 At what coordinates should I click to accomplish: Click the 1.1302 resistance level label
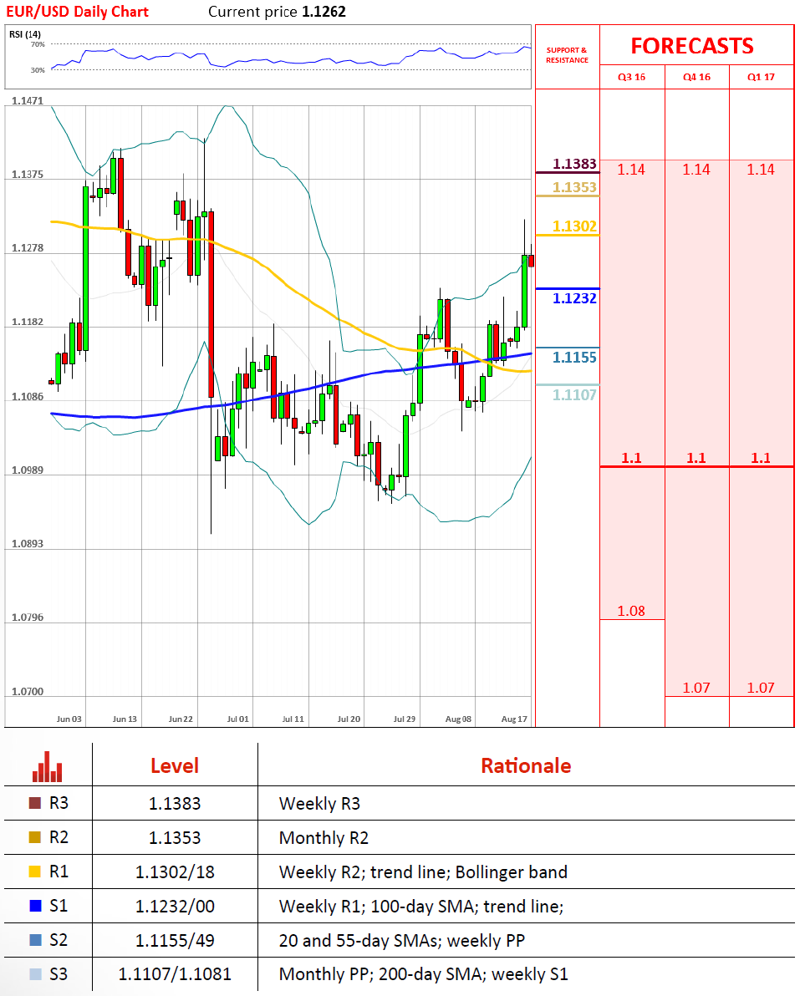click(574, 226)
